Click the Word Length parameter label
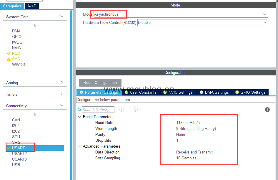Image resolution: width=278 pixels, height=180 pixels. pyautogui.click(x=106, y=128)
